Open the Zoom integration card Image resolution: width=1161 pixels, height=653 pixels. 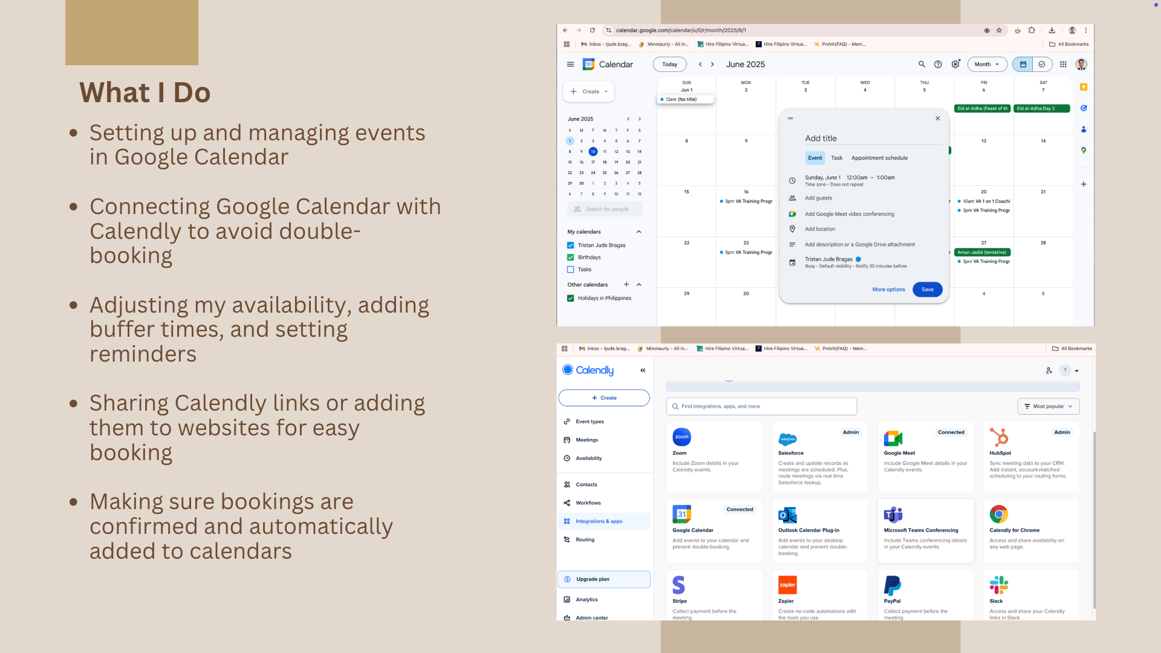[x=714, y=456]
